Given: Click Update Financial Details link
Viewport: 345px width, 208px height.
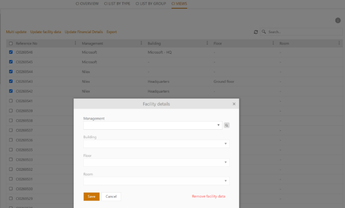Looking at the screenshot, I should tap(84, 32).
